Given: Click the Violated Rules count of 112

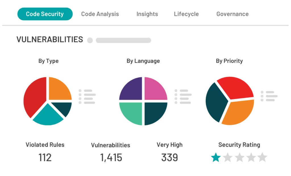Looking at the screenshot, I should click(45, 157).
